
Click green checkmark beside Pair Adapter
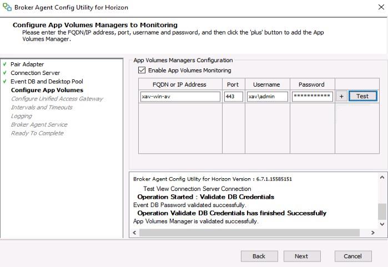4,64
